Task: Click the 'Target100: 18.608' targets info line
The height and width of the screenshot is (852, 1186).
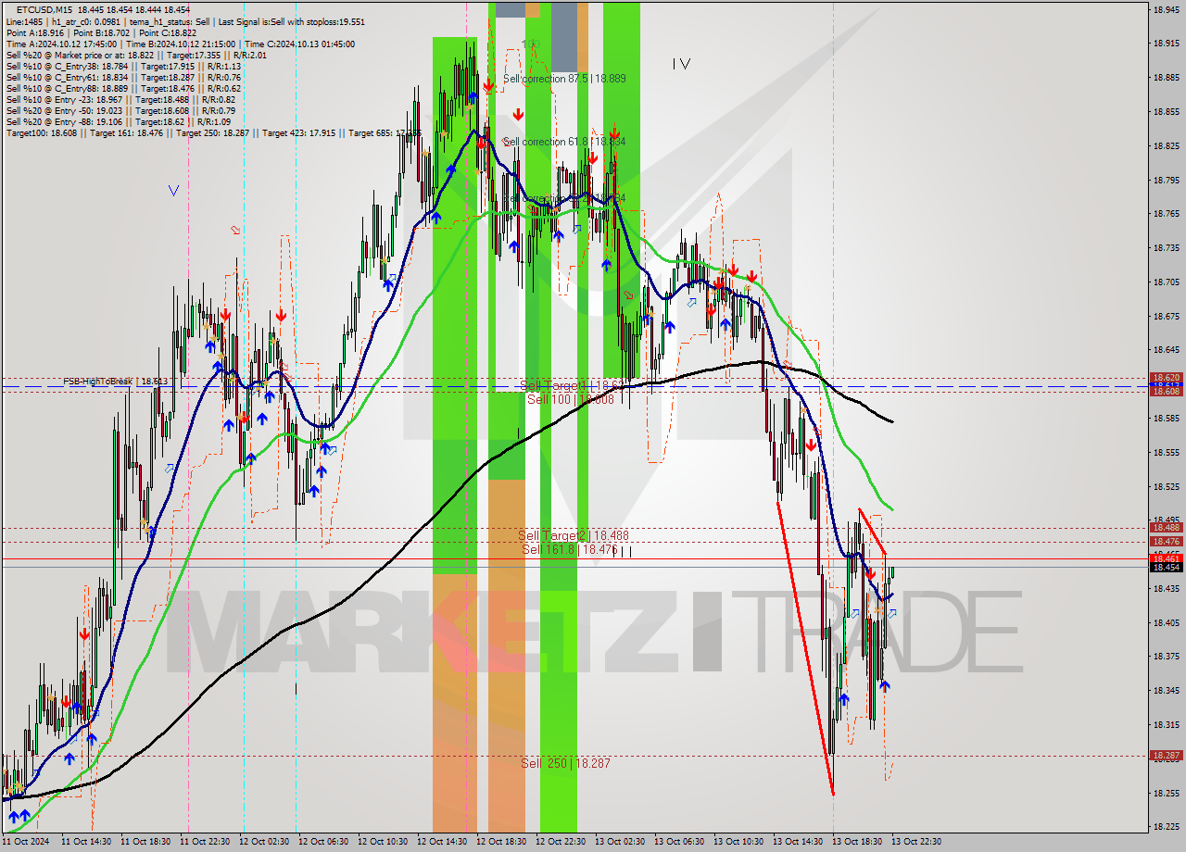Action: (x=213, y=133)
